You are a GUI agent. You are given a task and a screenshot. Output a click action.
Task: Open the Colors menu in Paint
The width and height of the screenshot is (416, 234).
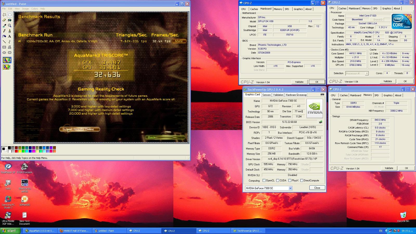tap(35, 9)
